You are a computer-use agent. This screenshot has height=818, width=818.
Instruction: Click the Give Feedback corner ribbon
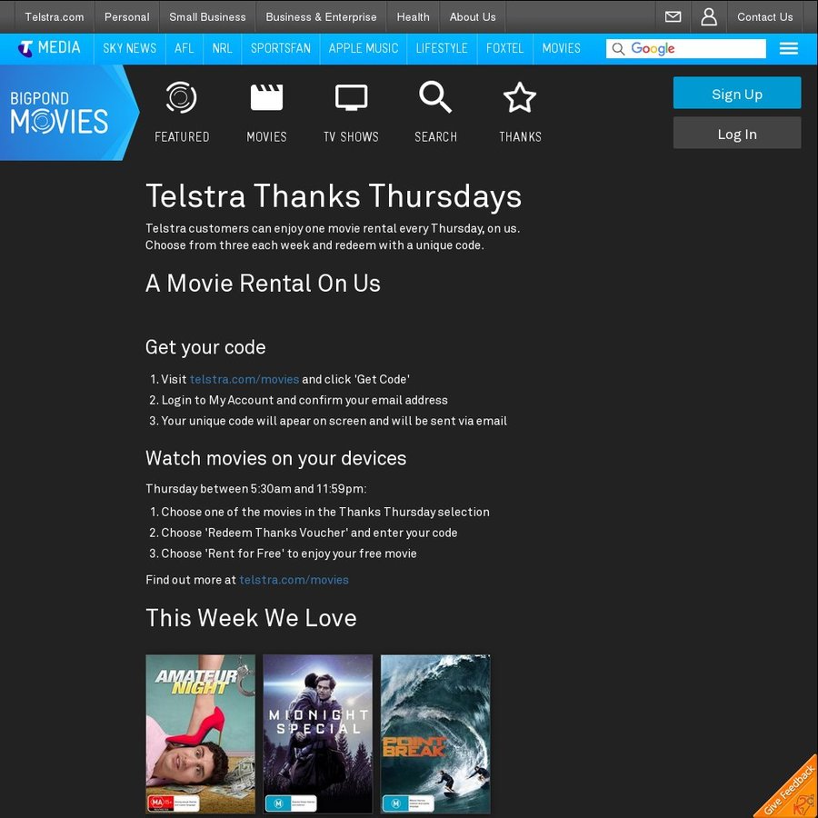(789, 791)
